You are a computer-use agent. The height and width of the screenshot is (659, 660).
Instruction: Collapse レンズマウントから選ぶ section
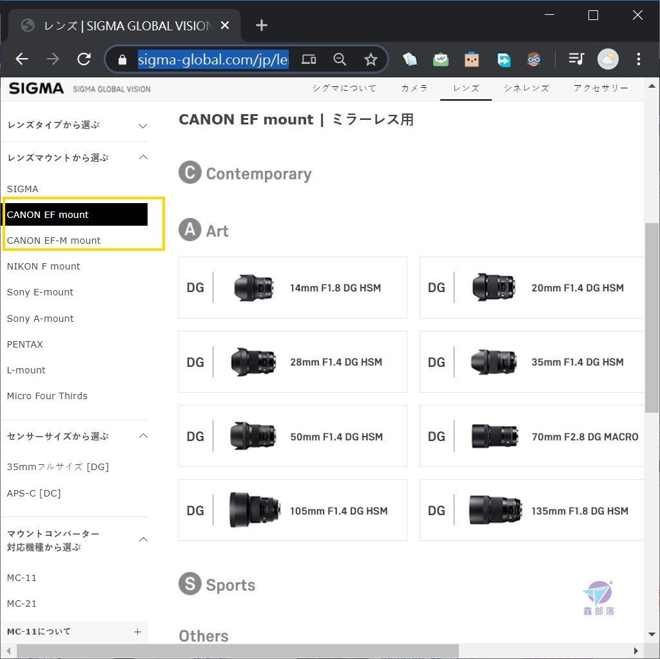pyautogui.click(x=143, y=157)
